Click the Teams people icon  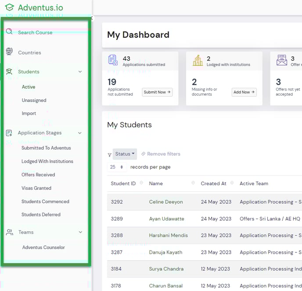click(x=10, y=232)
